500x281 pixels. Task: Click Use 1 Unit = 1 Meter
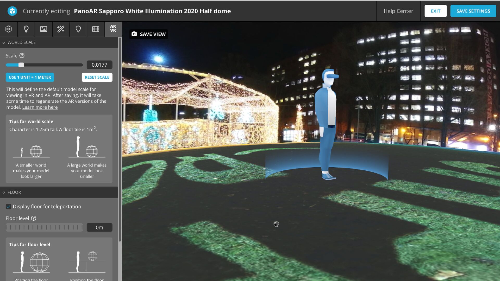coord(30,77)
